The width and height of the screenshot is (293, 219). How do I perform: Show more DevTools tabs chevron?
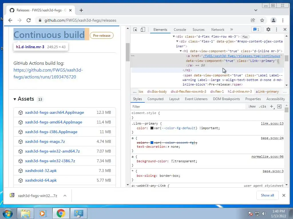[x=231, y=29]
